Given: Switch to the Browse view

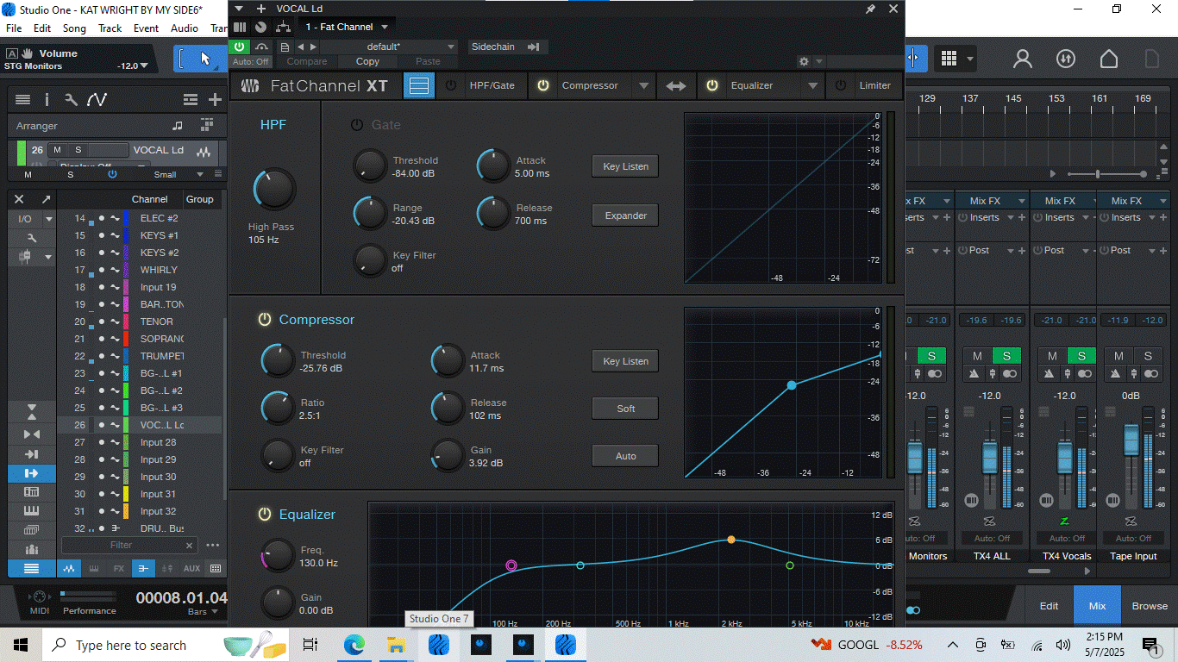Looking at the screenshot, I should (x=1150, y=606).
